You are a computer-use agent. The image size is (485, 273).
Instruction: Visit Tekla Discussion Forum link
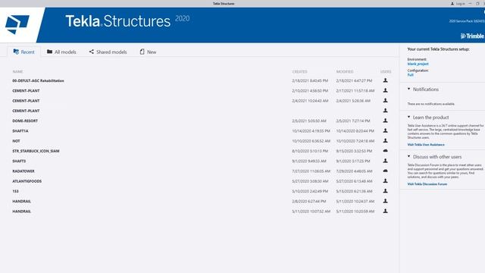pos(427,184)
